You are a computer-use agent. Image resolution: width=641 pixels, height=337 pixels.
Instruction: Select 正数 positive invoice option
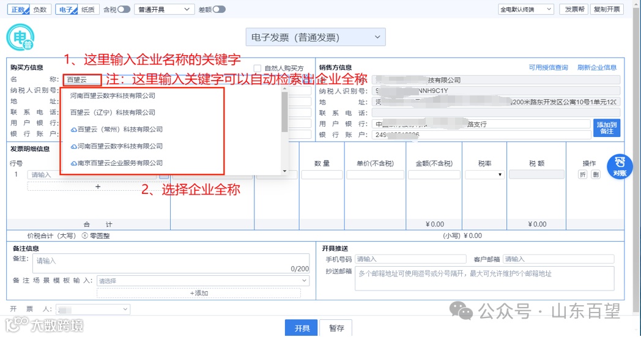coord(18,9)
